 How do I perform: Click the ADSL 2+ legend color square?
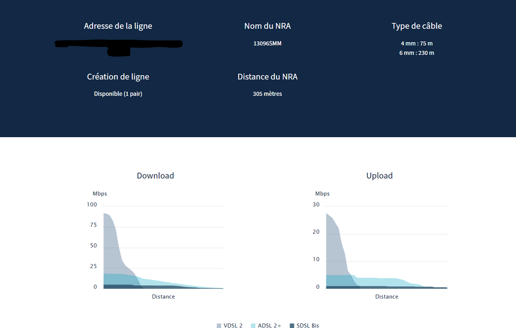click(254, 325)
